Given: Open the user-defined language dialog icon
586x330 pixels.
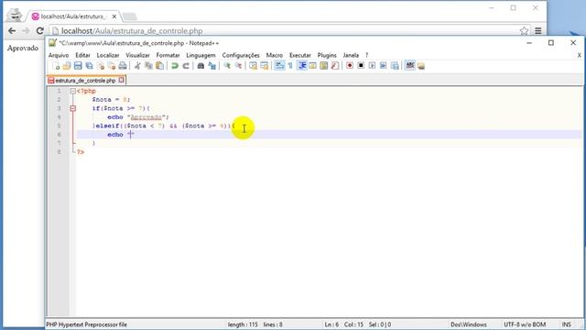Looking at the screenshot, I should click(313, 66).
